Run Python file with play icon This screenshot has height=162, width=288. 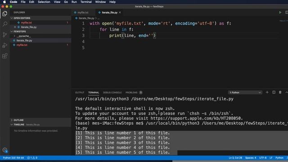pyautogui.click(x=280, y=13)
